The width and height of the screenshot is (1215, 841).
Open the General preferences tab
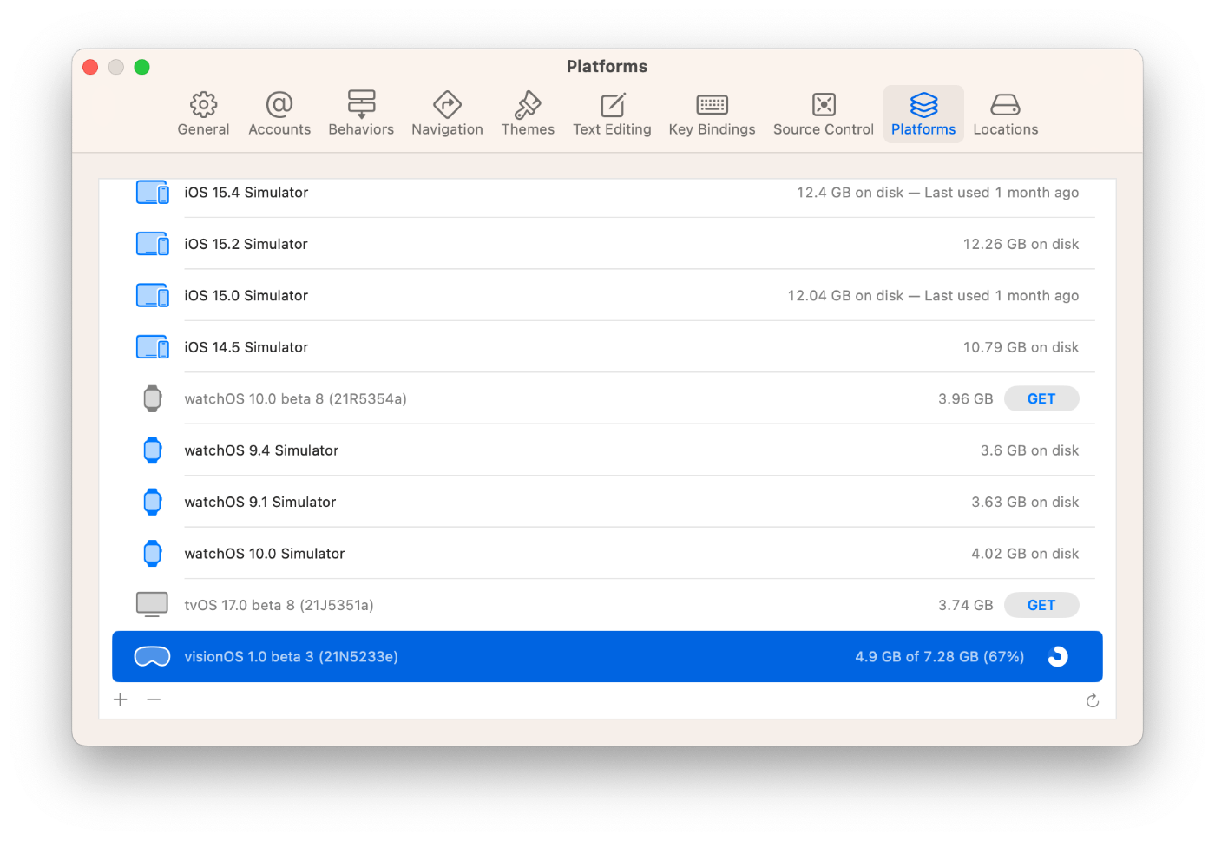tap(203, 114)
